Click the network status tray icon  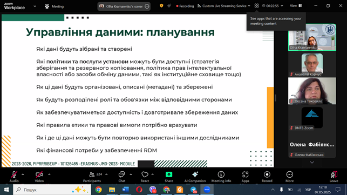(x=299, y=190)
